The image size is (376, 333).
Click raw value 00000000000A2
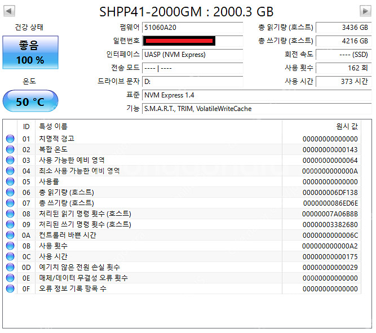[330, 246]
